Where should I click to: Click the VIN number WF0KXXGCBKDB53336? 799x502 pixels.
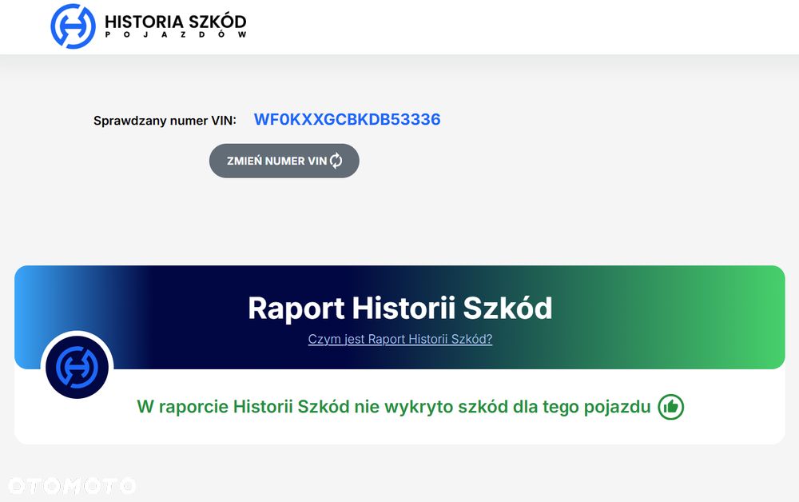coord(347,119)
